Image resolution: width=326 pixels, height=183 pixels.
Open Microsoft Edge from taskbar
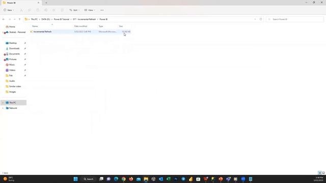pyautogui.click(x=116, y=179)
